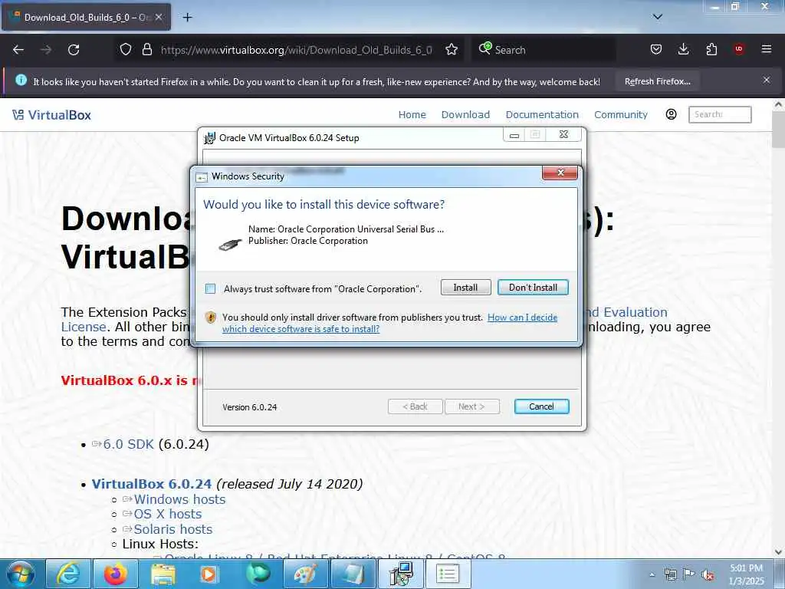Screen dimensions: 785x589
Task: Close the Download_Old_Builds_6_0 tab
Action: (159, 17)
